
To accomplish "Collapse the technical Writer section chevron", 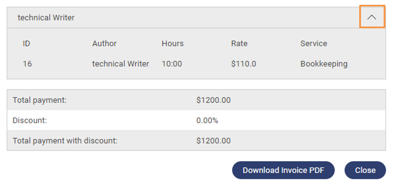I will click(372, 17).
